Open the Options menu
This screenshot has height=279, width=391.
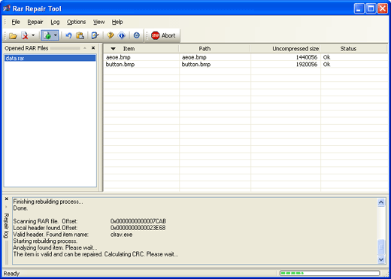[x=76, y=22]
